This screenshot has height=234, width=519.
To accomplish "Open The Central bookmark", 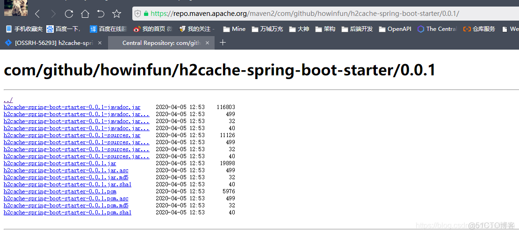I will coord(437,29).
